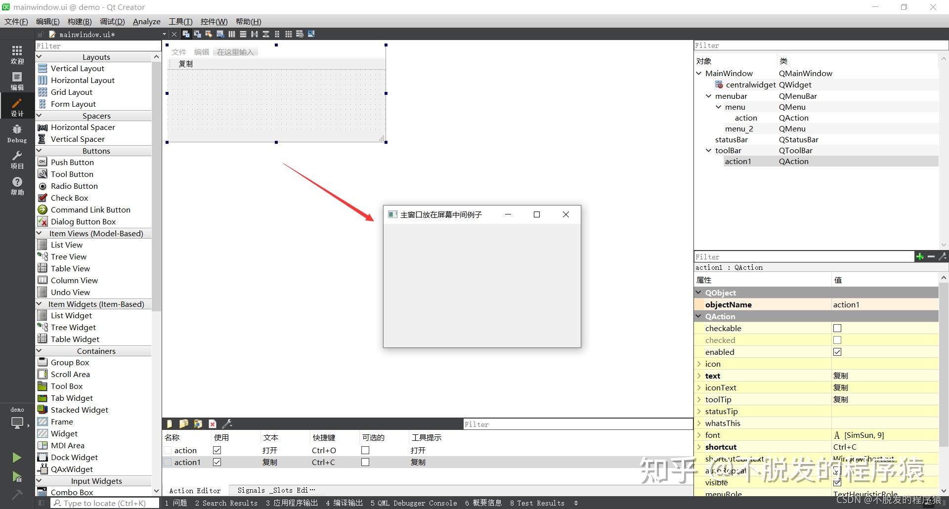Click the Adjust Size toolbar icon
The width and height of the screenshot is (949, 509).
[311, 34]
